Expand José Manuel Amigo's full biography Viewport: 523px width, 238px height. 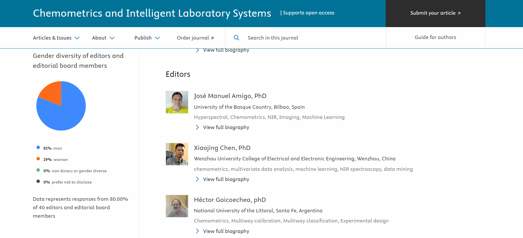click(x=226, y=127)
